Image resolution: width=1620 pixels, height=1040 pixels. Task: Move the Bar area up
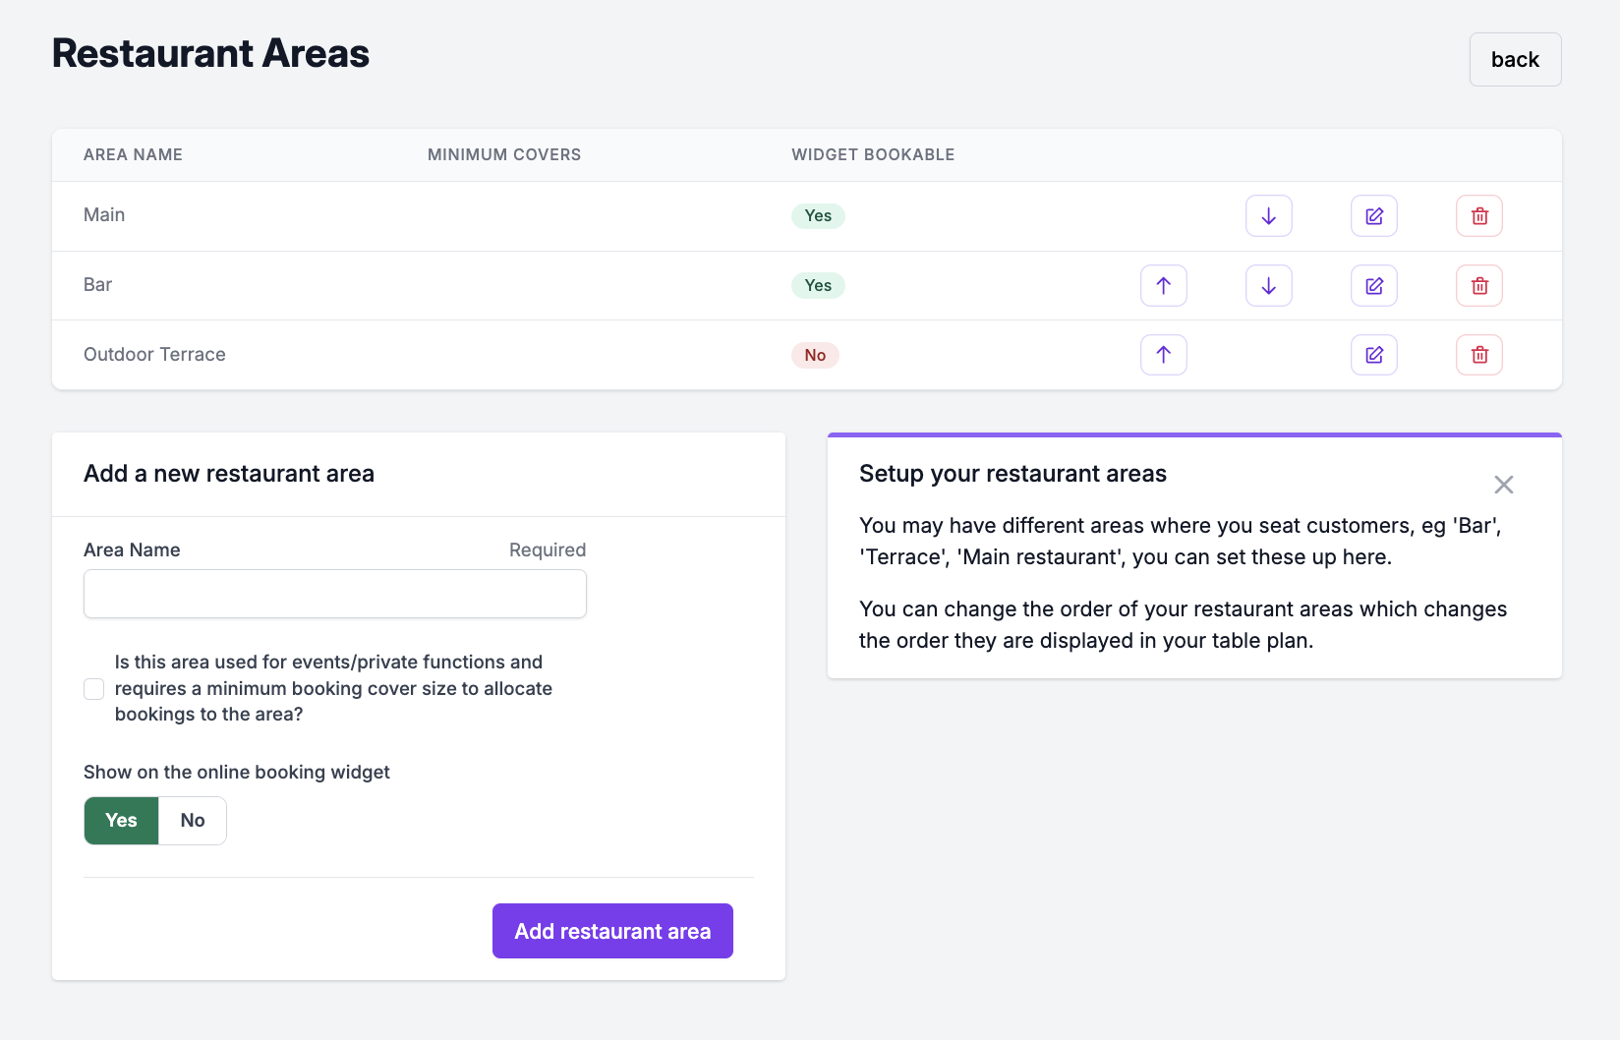pyautogui.click(x=1163, y=286)
